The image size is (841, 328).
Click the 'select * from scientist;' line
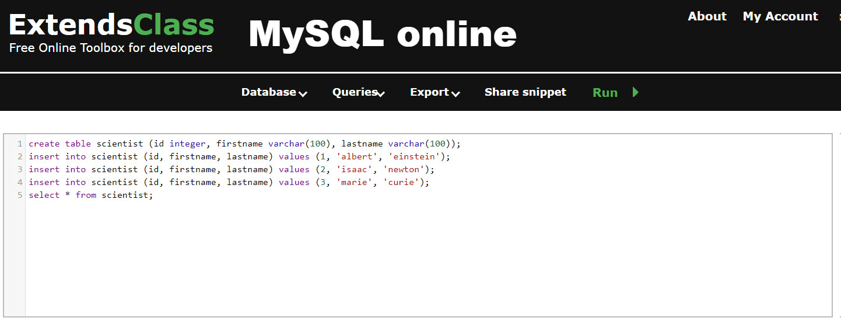coord(90,195)
